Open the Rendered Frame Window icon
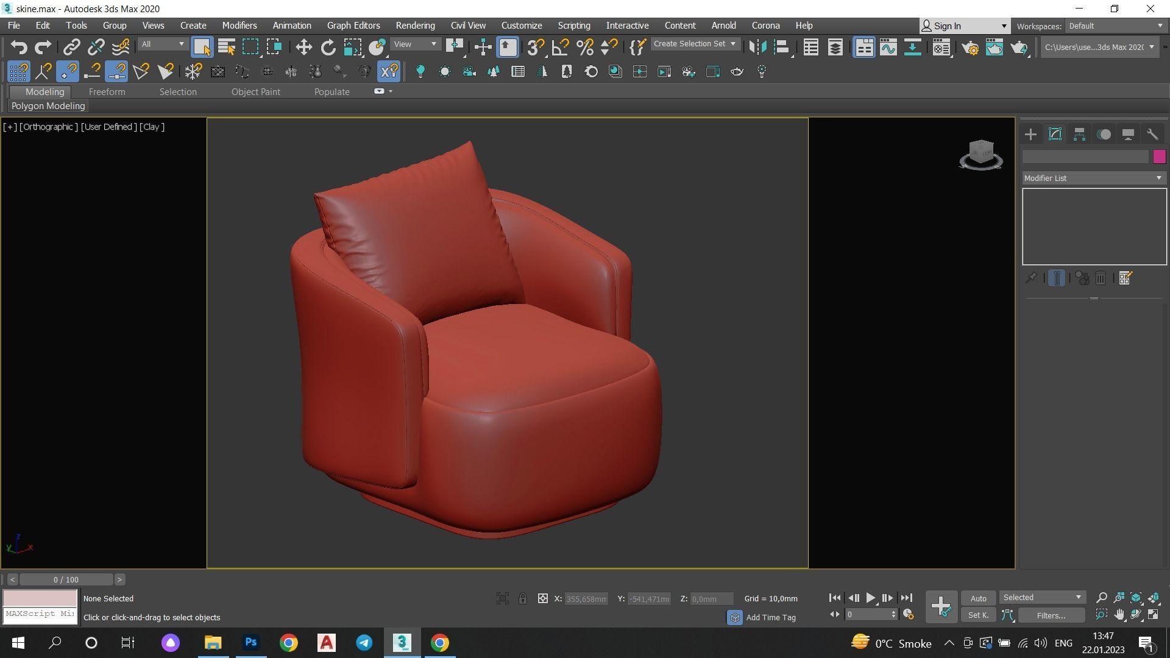Screen dimensions: 1170x658 pyautogui.click(x=994, y=47)
